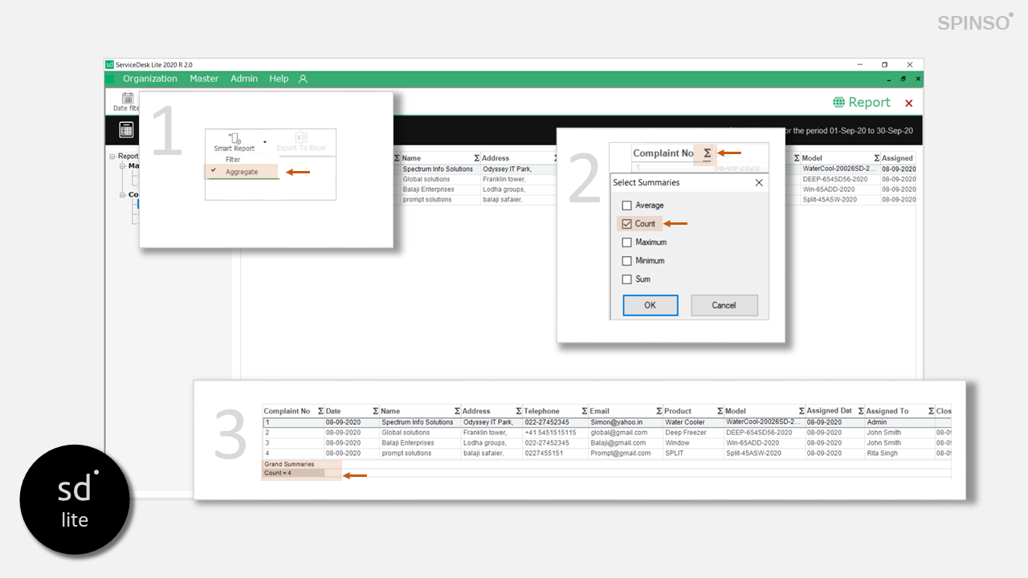
Task: Open the Organization menu
Action: [149, 79]
